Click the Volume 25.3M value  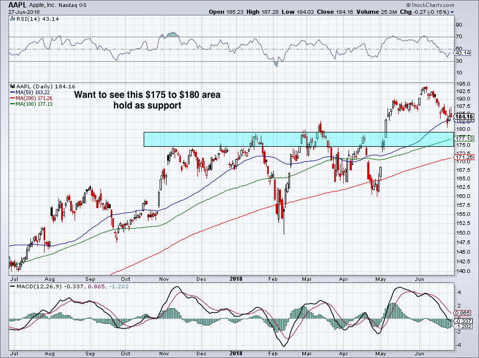click(x=376, y=12)
